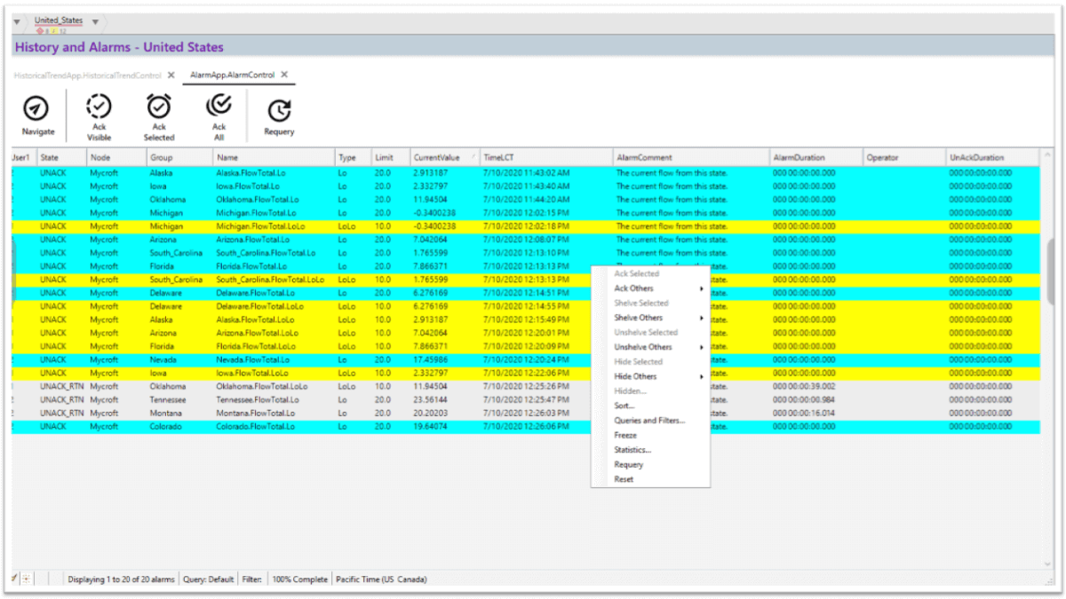Screen dimensions: 1066x599
Task: Expand the Shelve Others submenu
Action: click(657, 318)
